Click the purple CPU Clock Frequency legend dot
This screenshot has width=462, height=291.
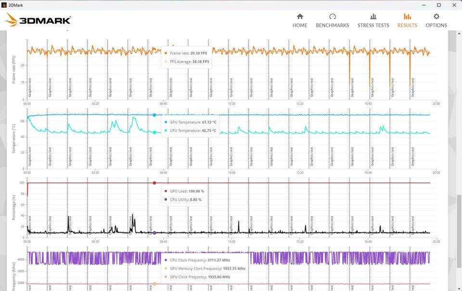166,260
